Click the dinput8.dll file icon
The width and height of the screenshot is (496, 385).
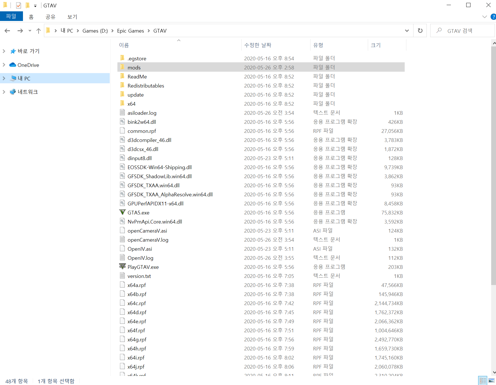tap(122, 158)
